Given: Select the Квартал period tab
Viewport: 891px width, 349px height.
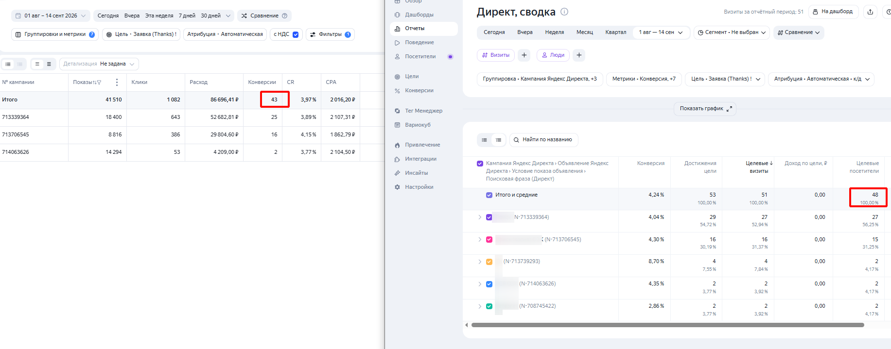Looking at the screenshot, I should (x=615, y=33).
